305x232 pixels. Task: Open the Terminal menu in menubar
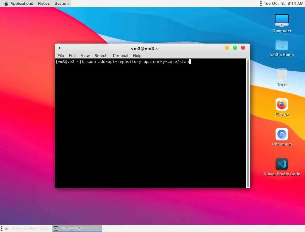pyautogui.click(x=120, y=55)
